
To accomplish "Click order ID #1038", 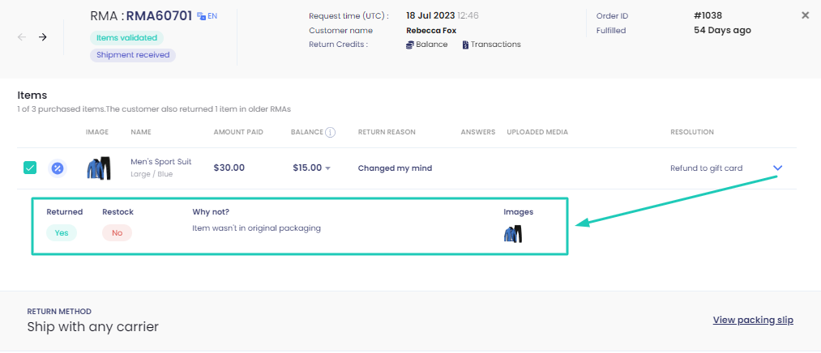I will tap(708, 15).
